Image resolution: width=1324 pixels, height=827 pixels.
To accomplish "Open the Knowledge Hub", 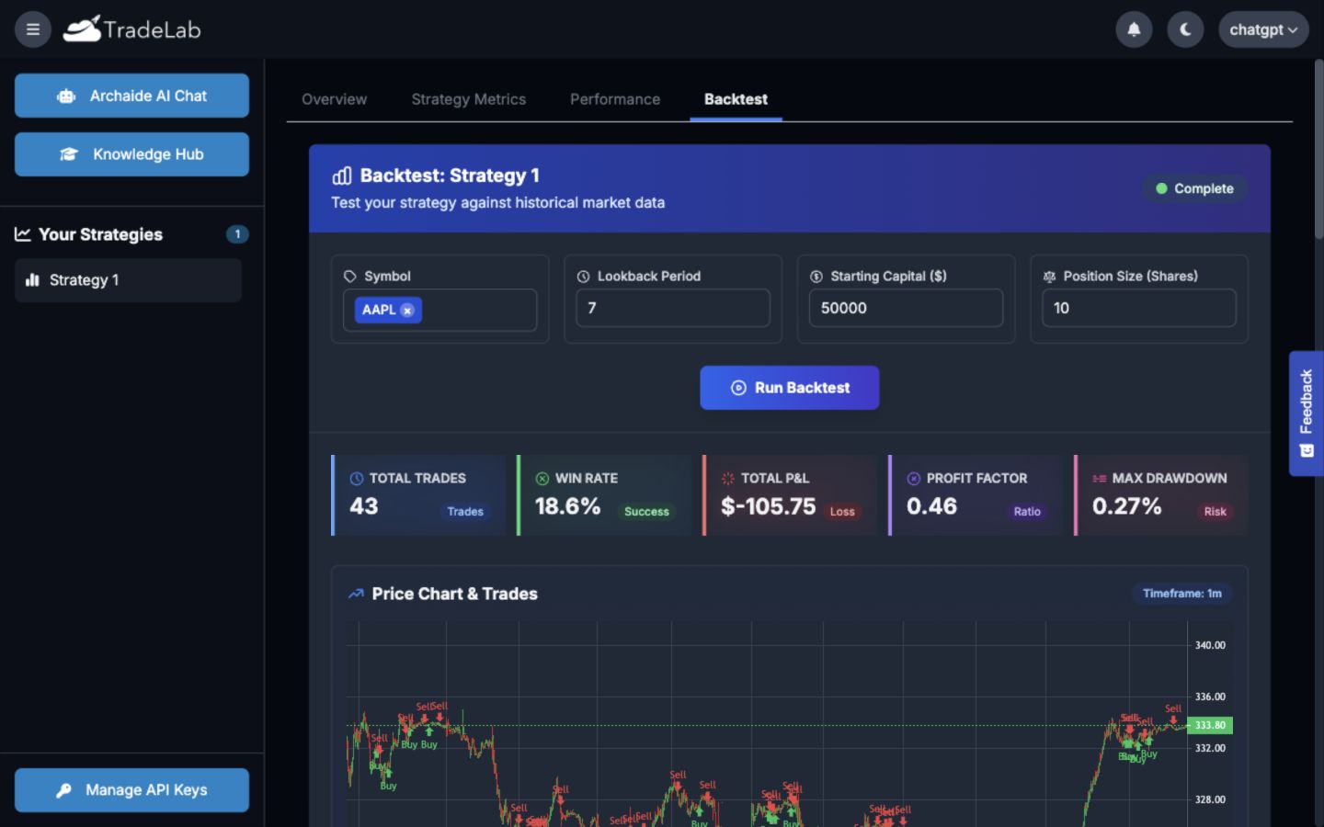I will [131, 154].
